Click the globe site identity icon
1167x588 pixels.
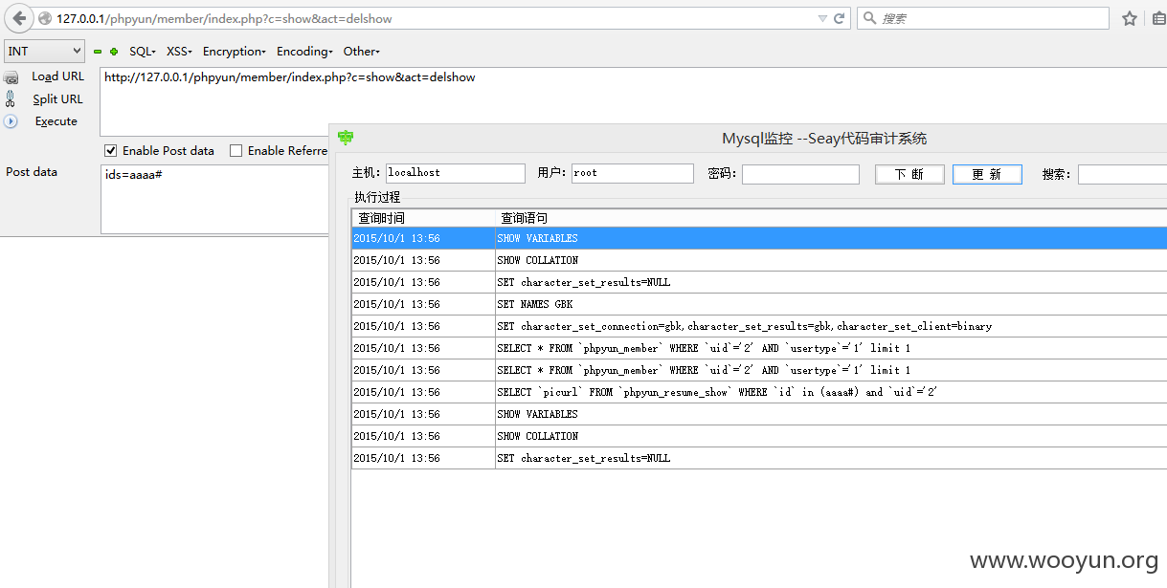(x=45, y=18)
